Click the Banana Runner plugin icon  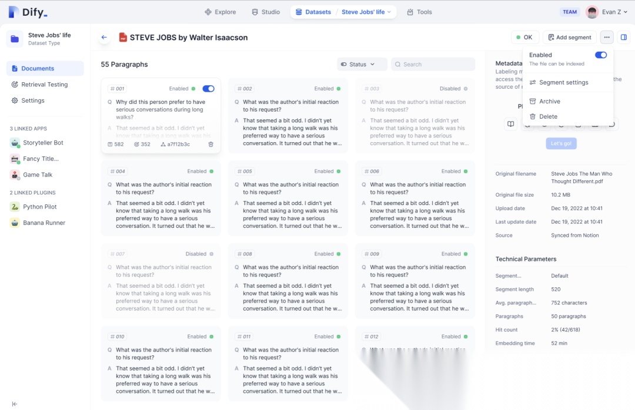15,223
